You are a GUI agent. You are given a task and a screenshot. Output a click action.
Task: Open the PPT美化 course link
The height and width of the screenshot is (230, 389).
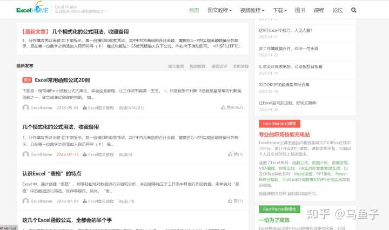point(324,174)
